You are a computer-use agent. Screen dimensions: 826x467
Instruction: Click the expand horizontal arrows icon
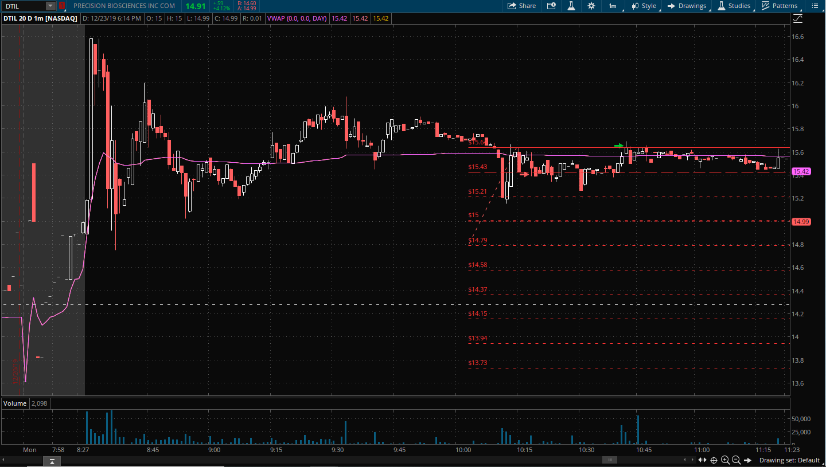click(x=702, y=460)
